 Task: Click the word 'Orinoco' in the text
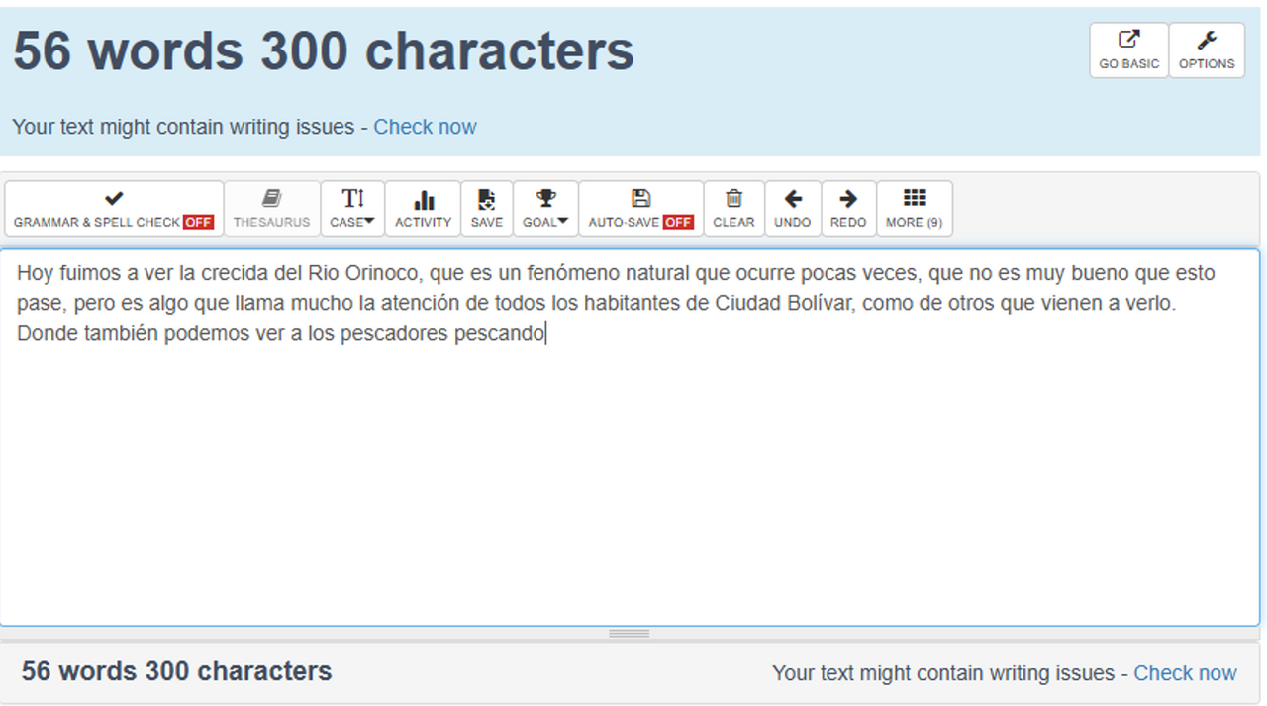pyautogui.click(x=379, y=273)
